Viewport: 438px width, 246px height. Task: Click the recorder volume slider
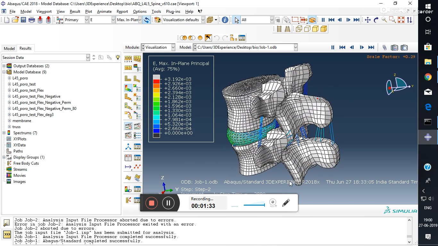click(254, 205)
